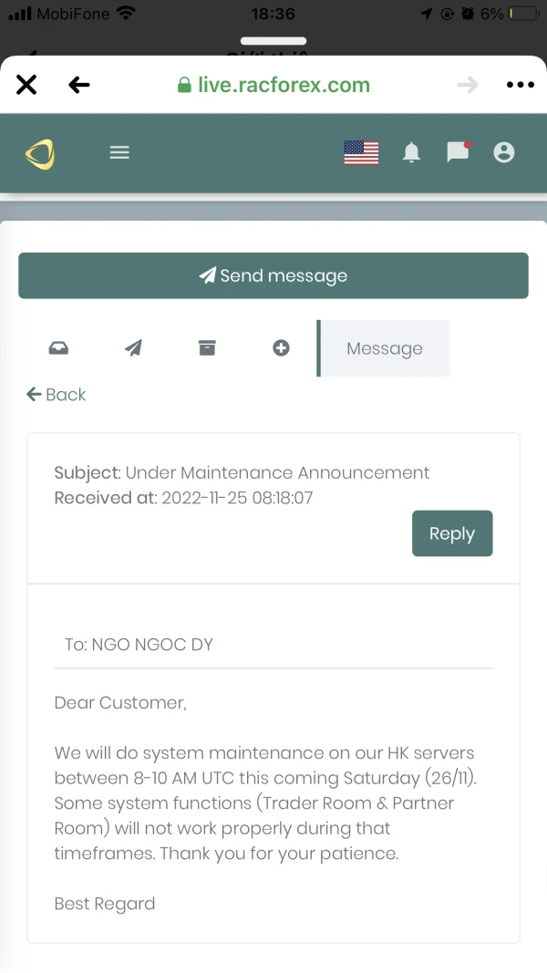Close the in-app browser with X
547x973 pixels.
(x=26, y=85)
